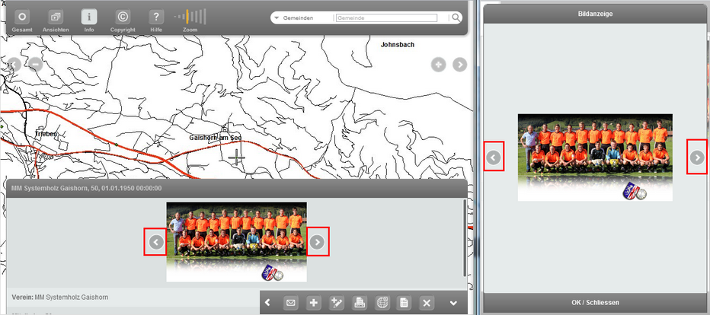The width and height of the screenshot is (710, 315).
Task: Click the crosshair marker on the map
Action: coord(236,157)
